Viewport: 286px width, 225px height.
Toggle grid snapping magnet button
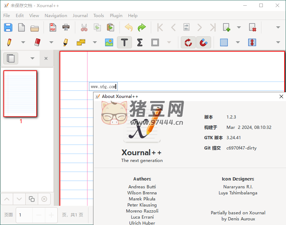(203, 42)
